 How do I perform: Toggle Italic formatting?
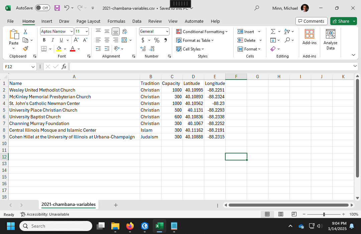tap(53, 40)
